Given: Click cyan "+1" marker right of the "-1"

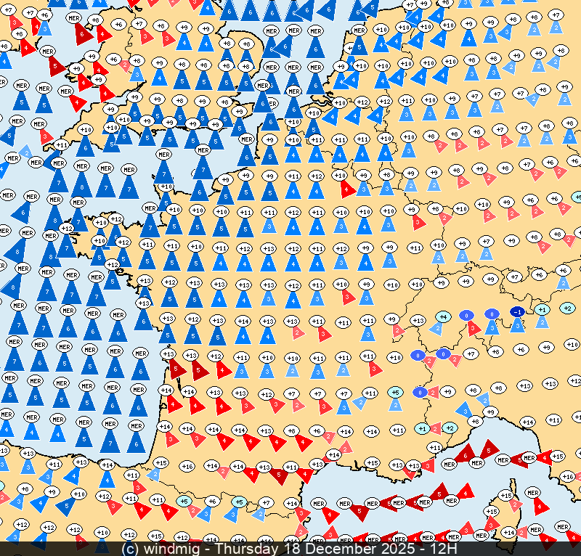Looking at the screenshot, I should (541, 308).
